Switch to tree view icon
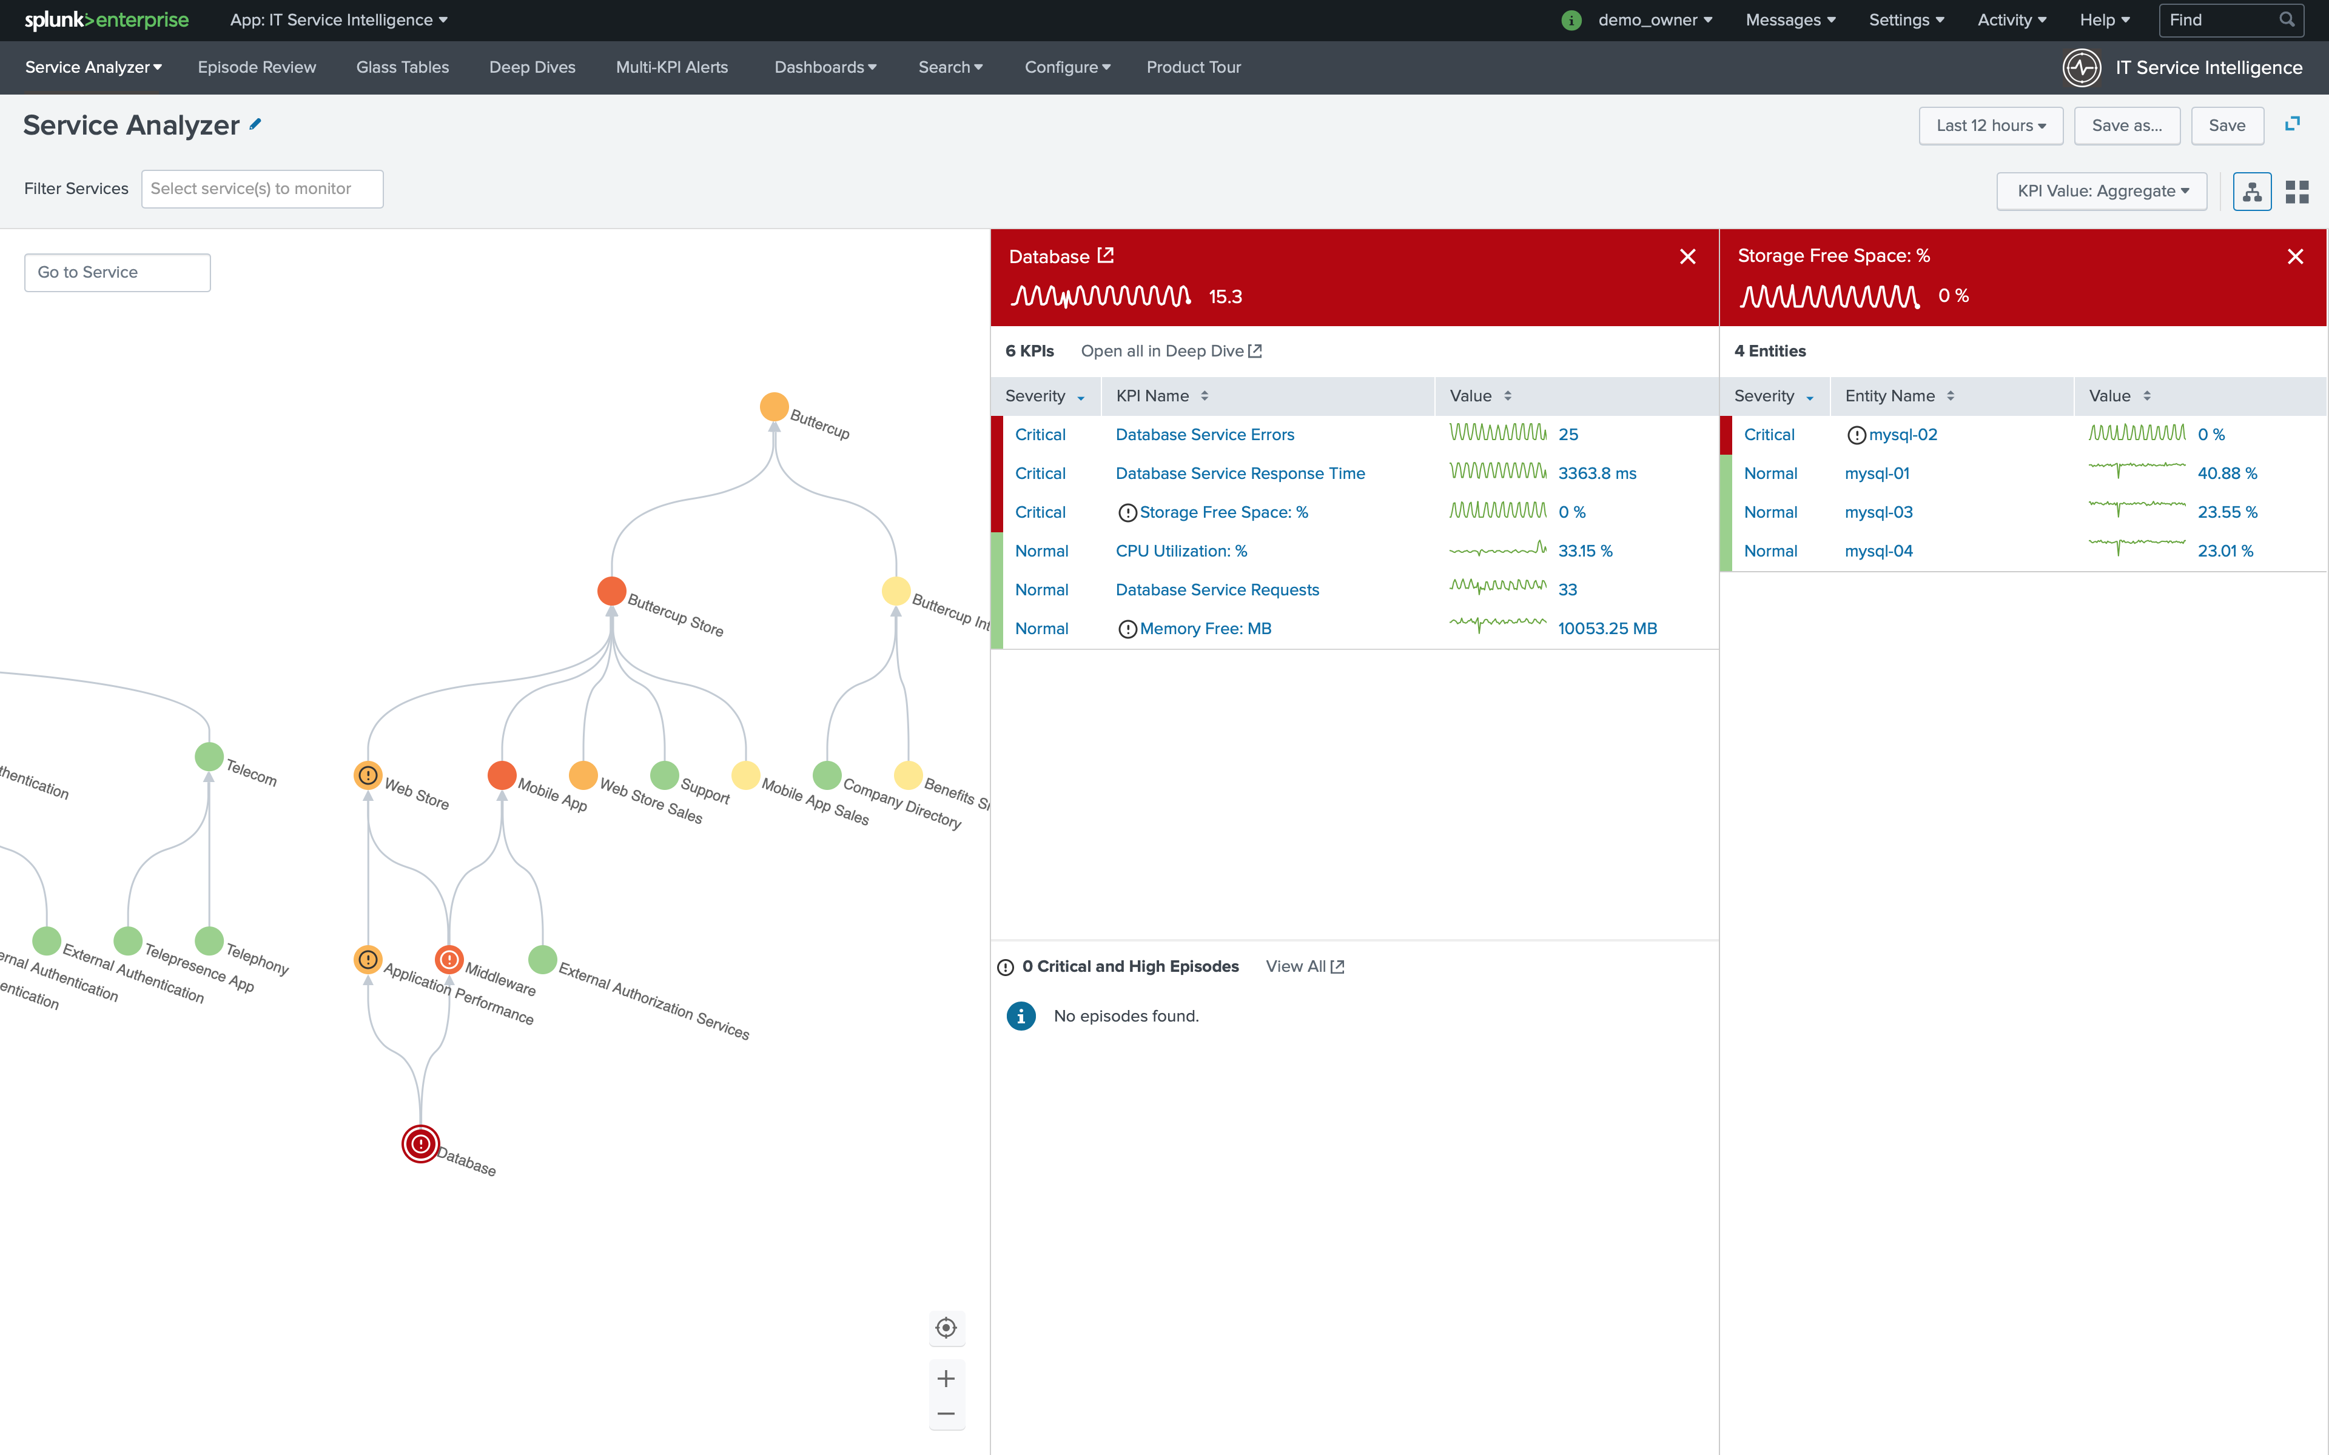2329x1455 pixels. 2251,192
